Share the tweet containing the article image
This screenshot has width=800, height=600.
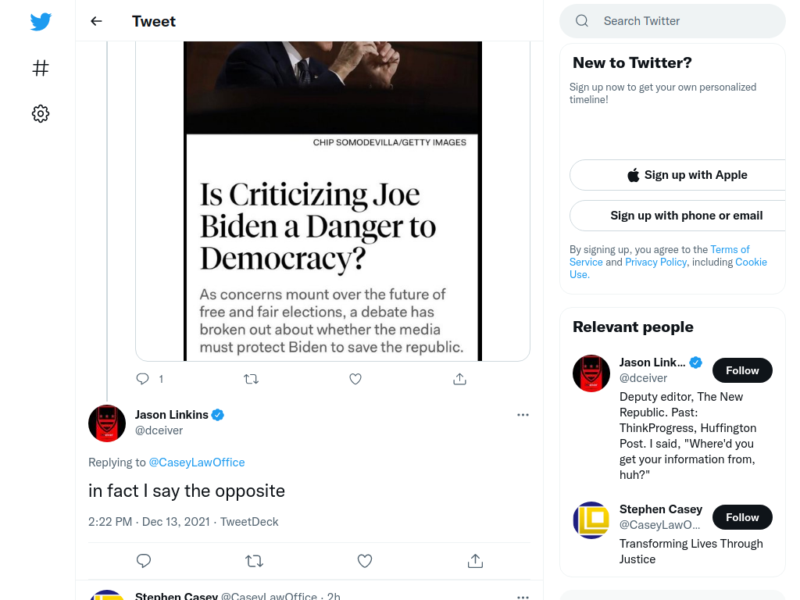pyautogui.click(x=459, y=379)
